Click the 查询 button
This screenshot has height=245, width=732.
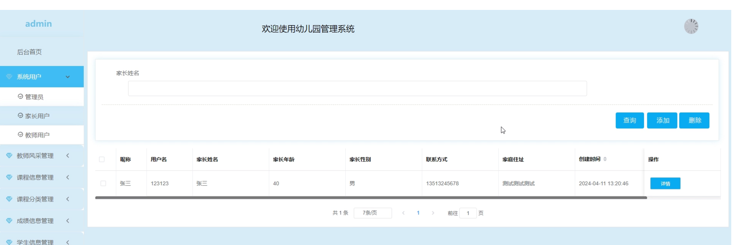[630, 121]
